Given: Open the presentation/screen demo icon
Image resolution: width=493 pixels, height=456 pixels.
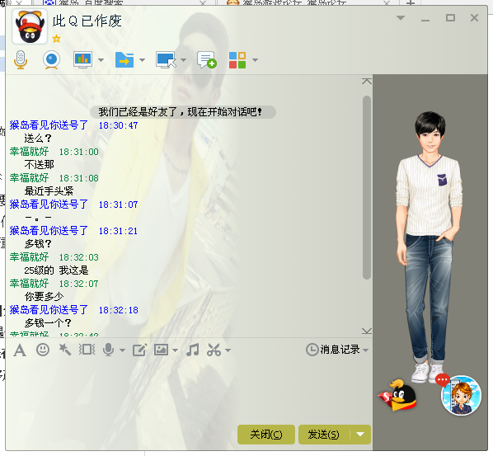Looking at the screenshot, I should [x=82, y=59].
